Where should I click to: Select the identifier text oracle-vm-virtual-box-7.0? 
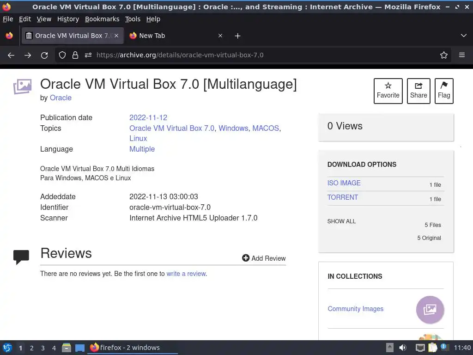pyautogui.click(x=170, y=208)
